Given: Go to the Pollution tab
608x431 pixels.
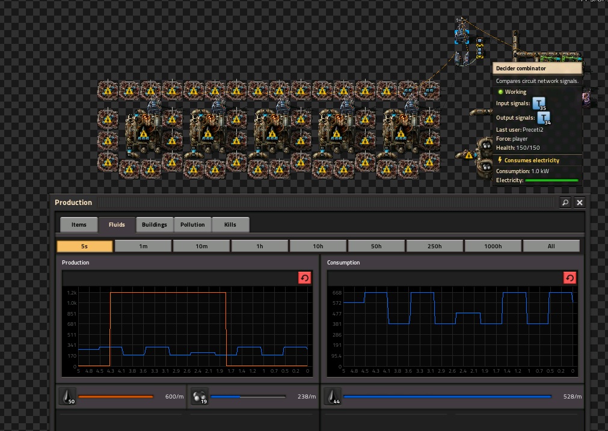Looking at the screenshot, I should (192, 225).
